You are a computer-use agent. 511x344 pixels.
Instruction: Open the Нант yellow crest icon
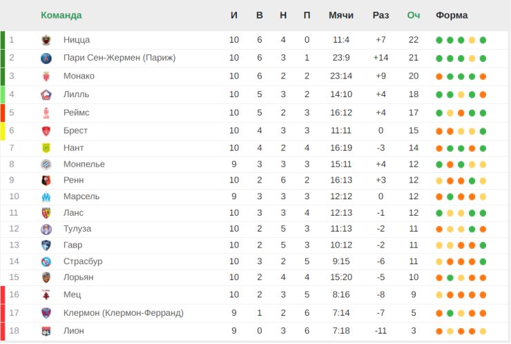pos(46,148)
